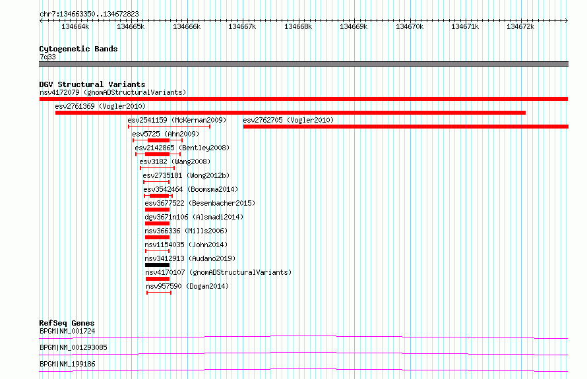Click the 134664k ruler tick label
The height and width of the screenshot is (379, 587).
coord(75,26)
